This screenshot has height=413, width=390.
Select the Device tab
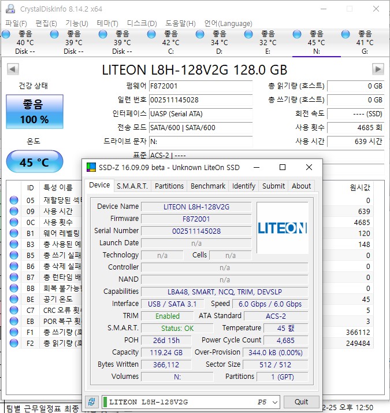tap(99, 185)
